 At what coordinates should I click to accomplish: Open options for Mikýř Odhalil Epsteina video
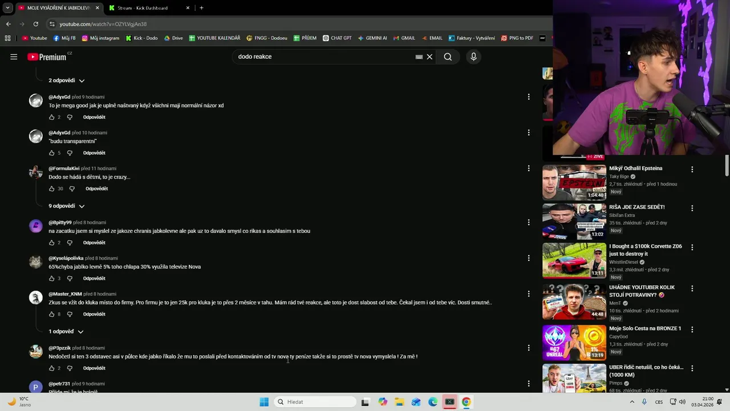point(692,170)
